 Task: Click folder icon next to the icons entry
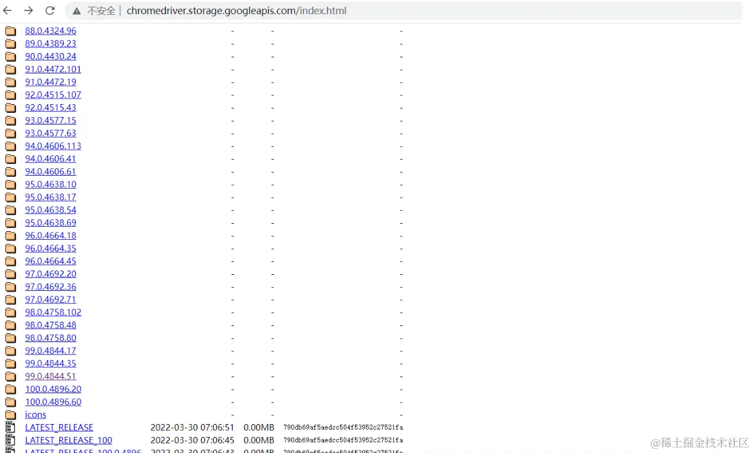(10, 415)
